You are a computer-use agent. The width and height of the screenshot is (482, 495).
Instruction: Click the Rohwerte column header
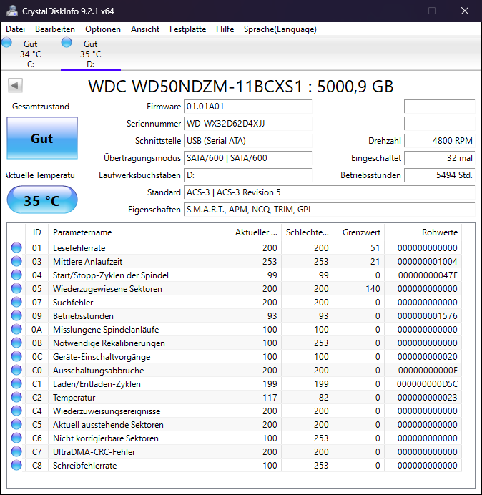click(x=423, y=232)
